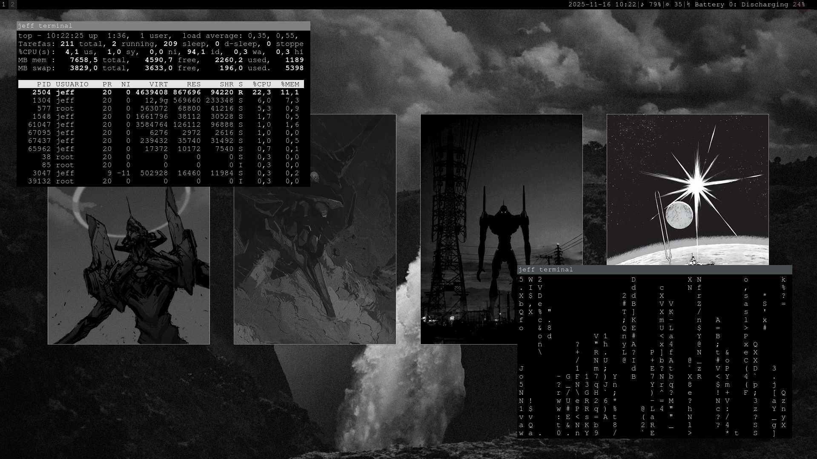
Task: Switch to workspace 1
Action: pyautogui.click(x=4, y=5)
